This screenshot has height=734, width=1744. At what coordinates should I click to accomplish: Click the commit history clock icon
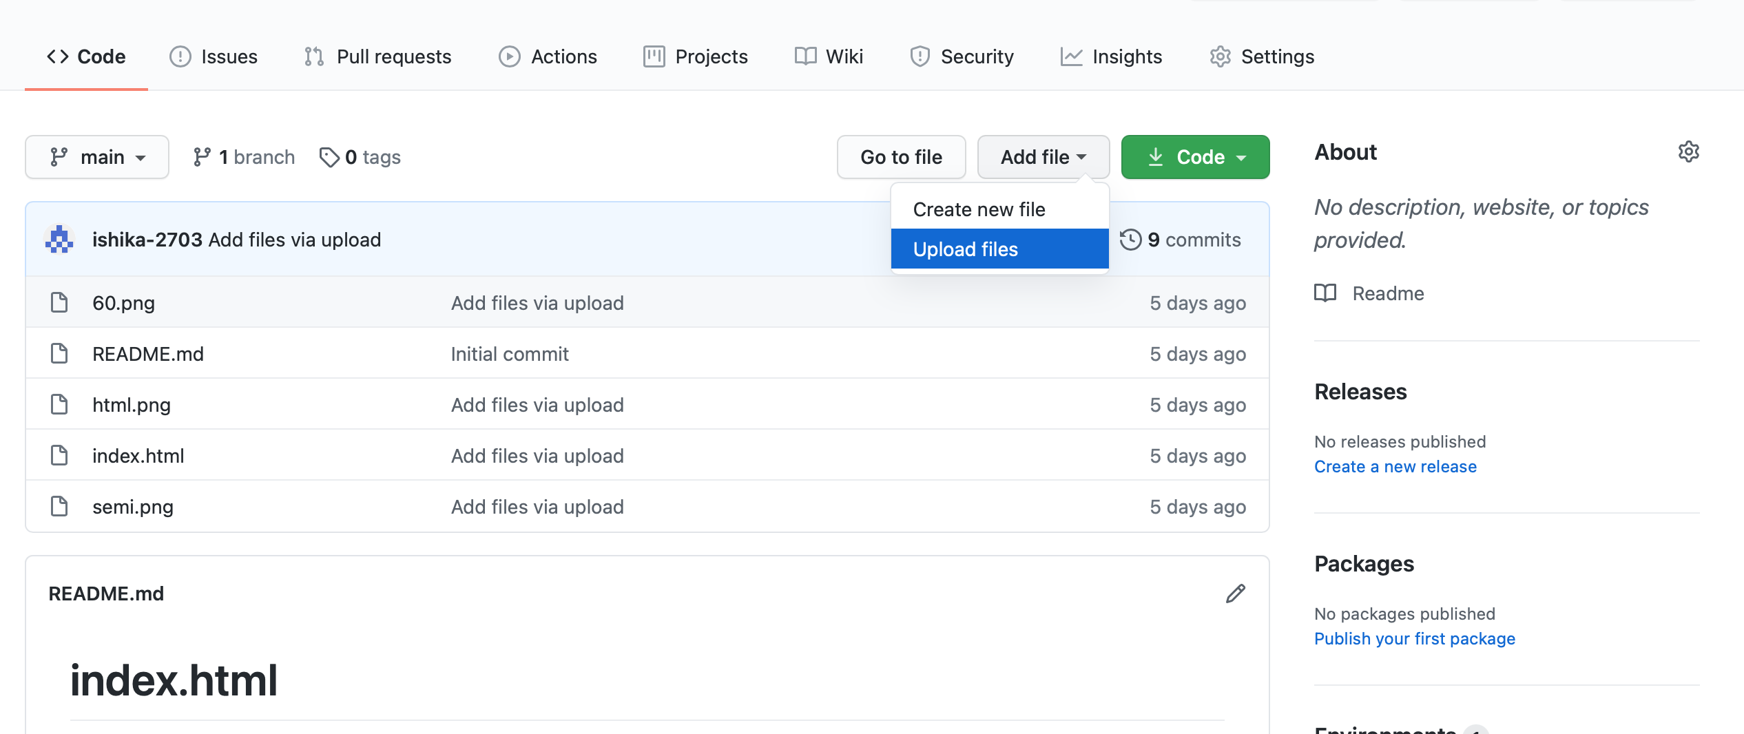pos(1130,240)
